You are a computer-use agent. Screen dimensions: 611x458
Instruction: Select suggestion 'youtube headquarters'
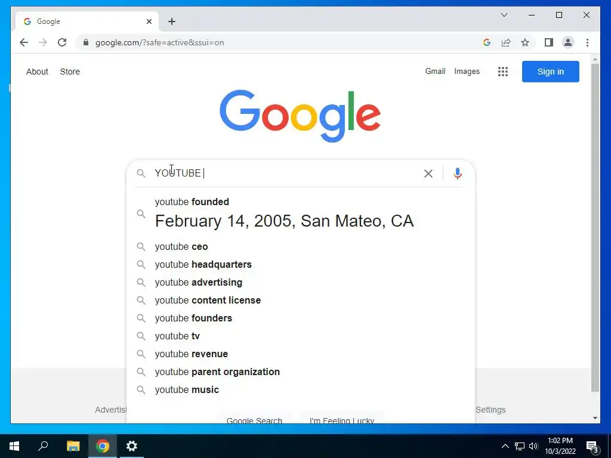tap(300, 264)
